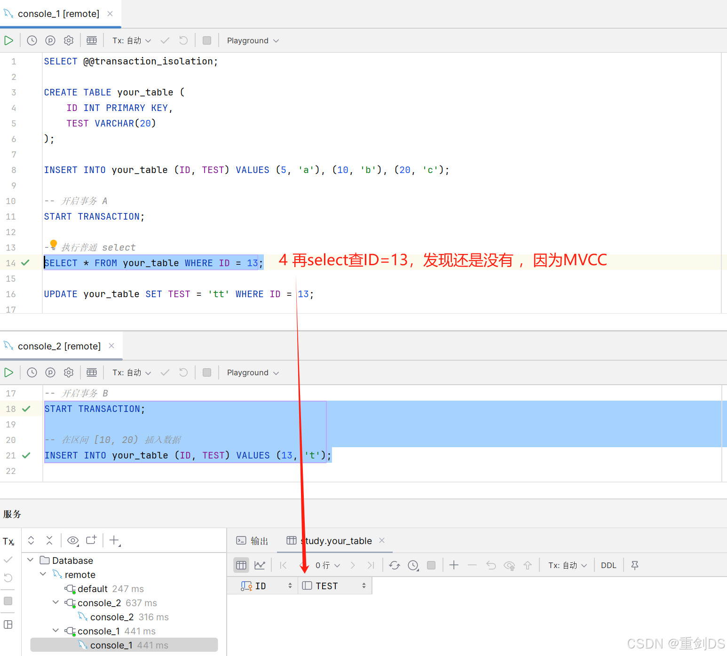
Task: Close the console_2 [remote] tab
Action: tap(111, 346)
